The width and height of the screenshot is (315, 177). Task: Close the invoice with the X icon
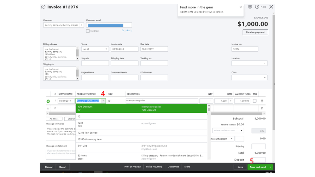pyautogui.click(x=271, y=7)
